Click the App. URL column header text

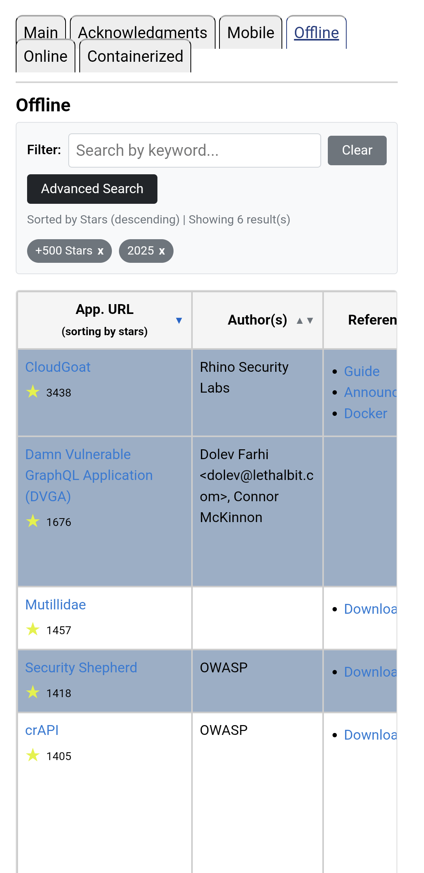coord(104,309)
